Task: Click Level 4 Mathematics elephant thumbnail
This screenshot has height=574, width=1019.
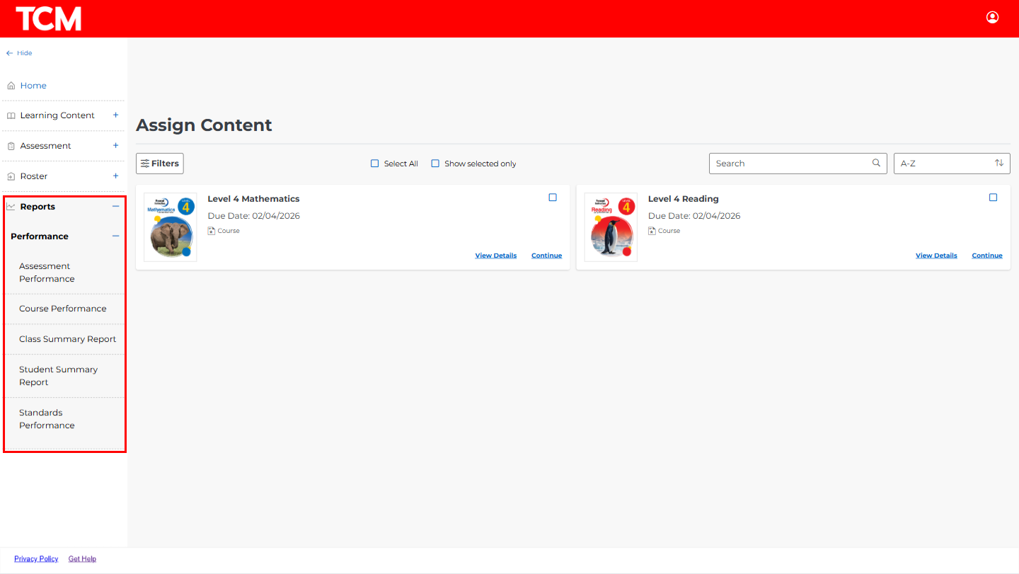Action: tap(171, 227)
